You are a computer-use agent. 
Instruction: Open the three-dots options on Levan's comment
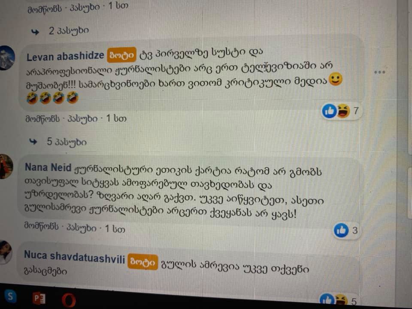pyautogui.click(x=380, y=72)
